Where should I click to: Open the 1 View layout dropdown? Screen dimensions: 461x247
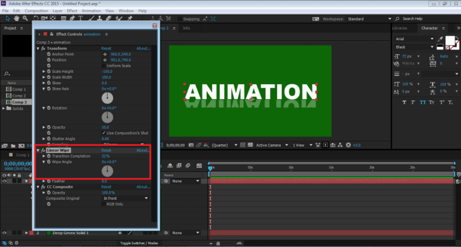(x=302, y=145)
